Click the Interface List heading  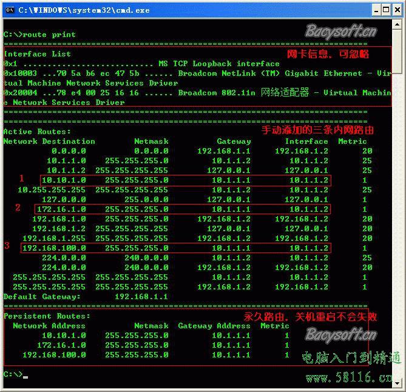click(x=37, y=54)
